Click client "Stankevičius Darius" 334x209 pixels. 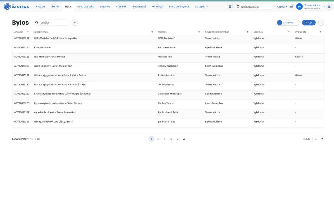168,66
